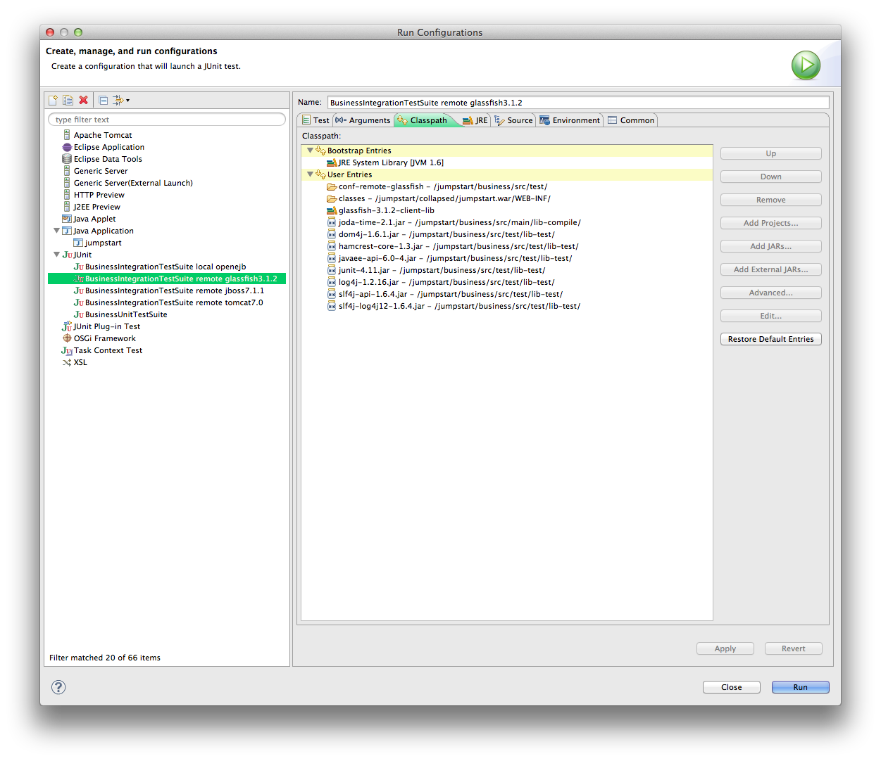Click the Task Context Test icon

(x=67, y=350)
